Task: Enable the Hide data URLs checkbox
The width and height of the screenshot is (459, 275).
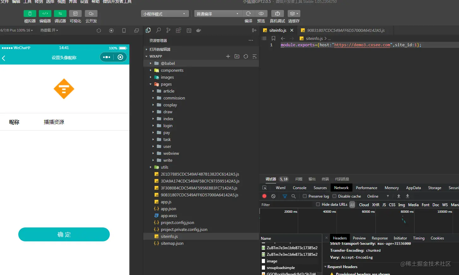Action: (318, 204)
